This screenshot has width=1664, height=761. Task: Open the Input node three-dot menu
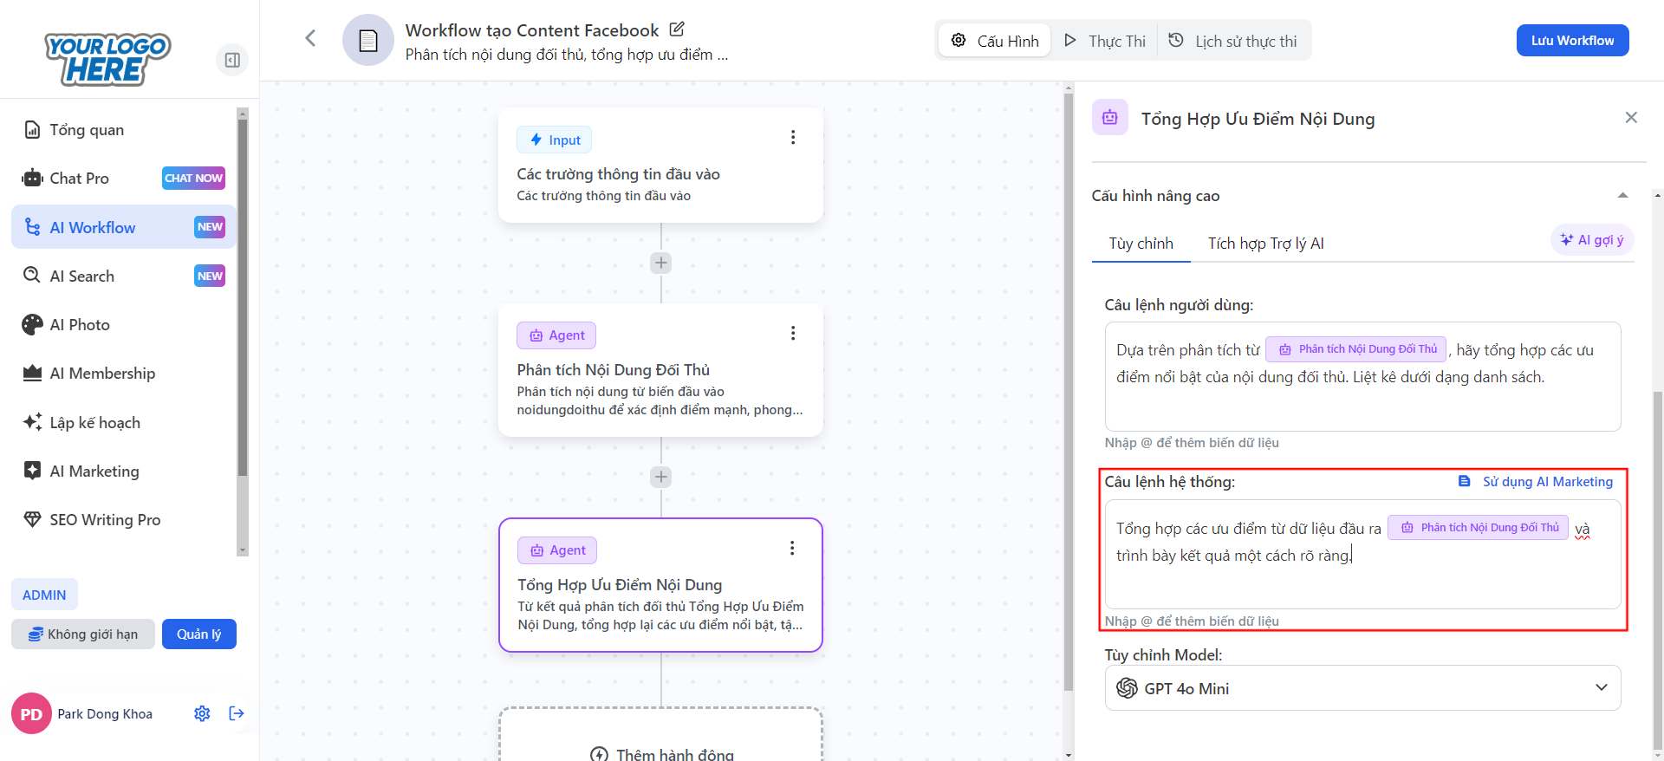[792, 138]
